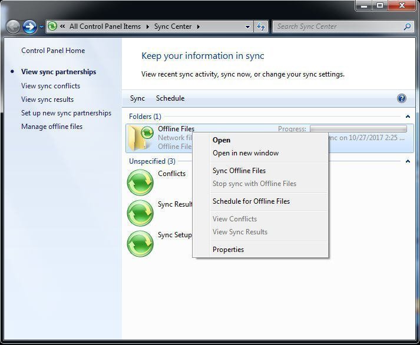
Task: Click the Unspecified (3) group header
Action: (152, 161)
